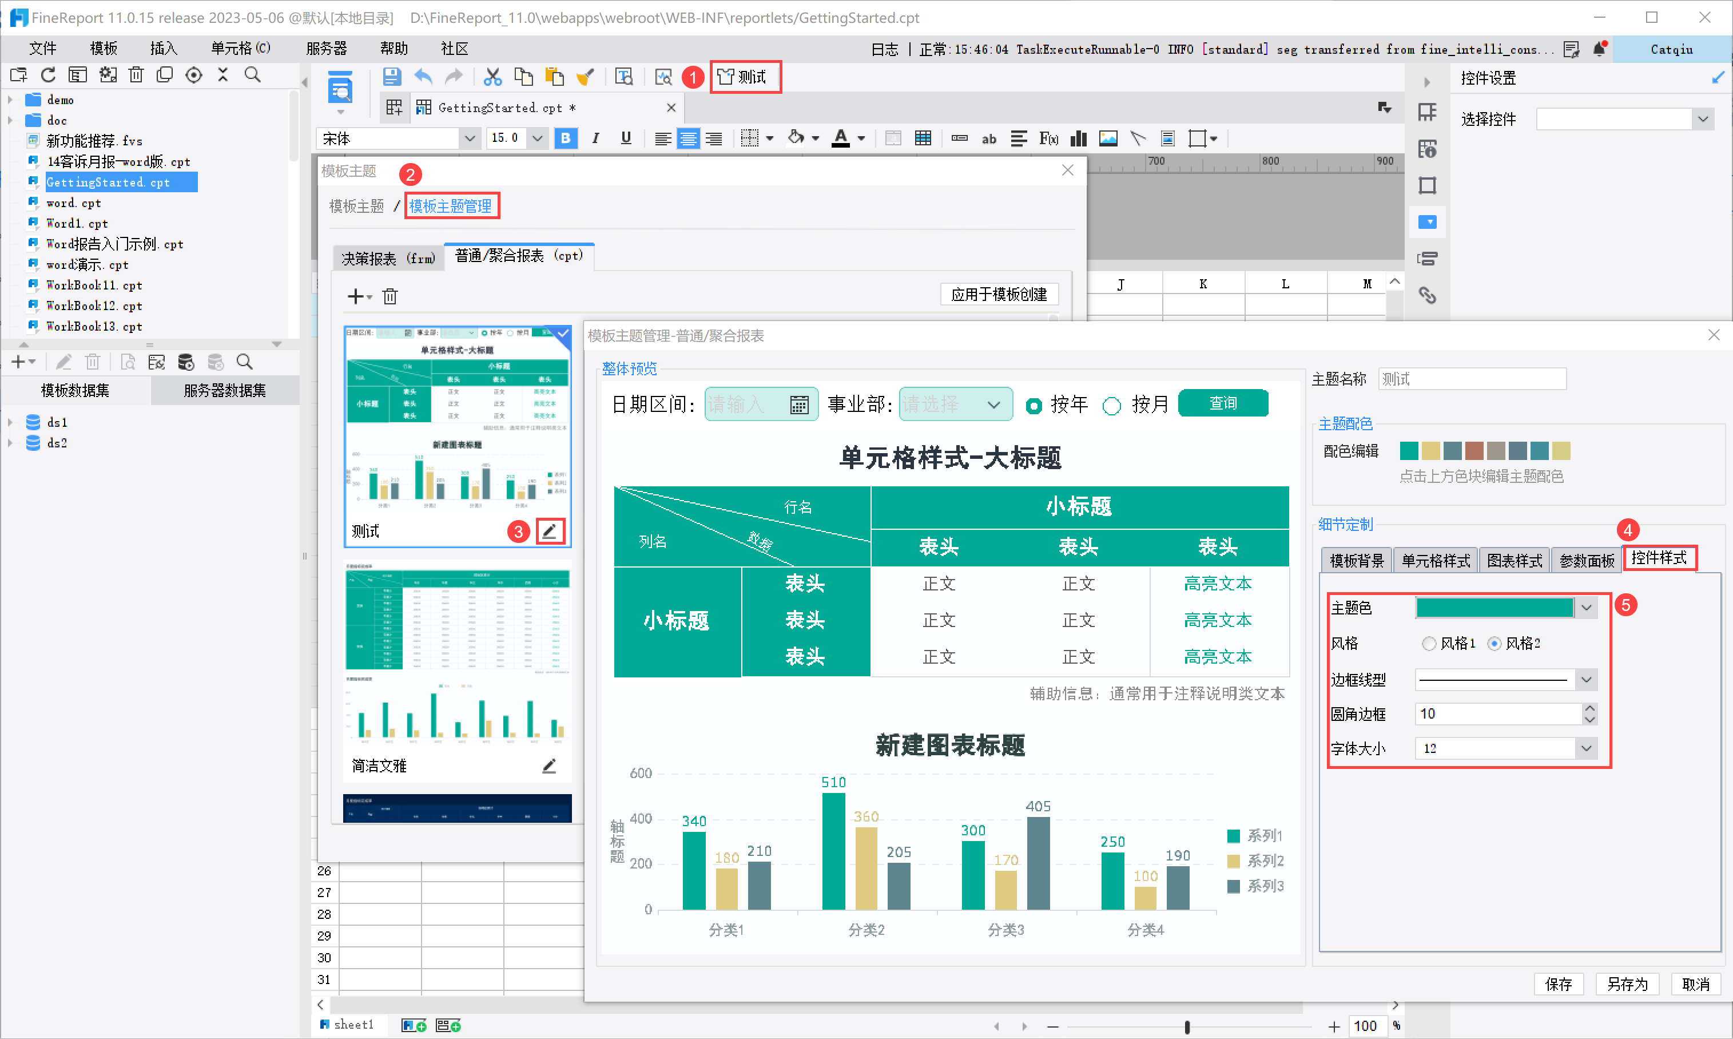This screenshot has width=1733, height=1039.
Task: Select the 风格1 radio button
Action: (x=1429, y=644)
